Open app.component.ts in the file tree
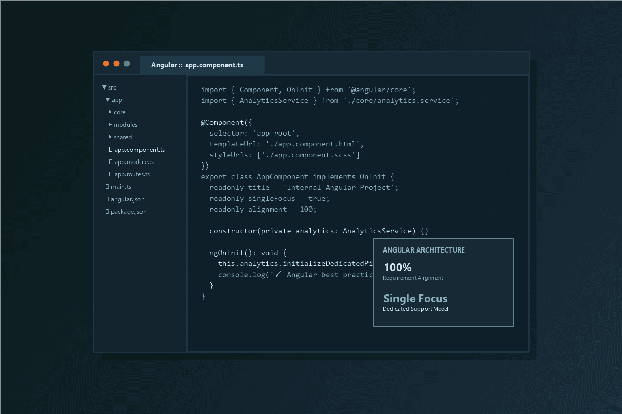 pos(140,150)
